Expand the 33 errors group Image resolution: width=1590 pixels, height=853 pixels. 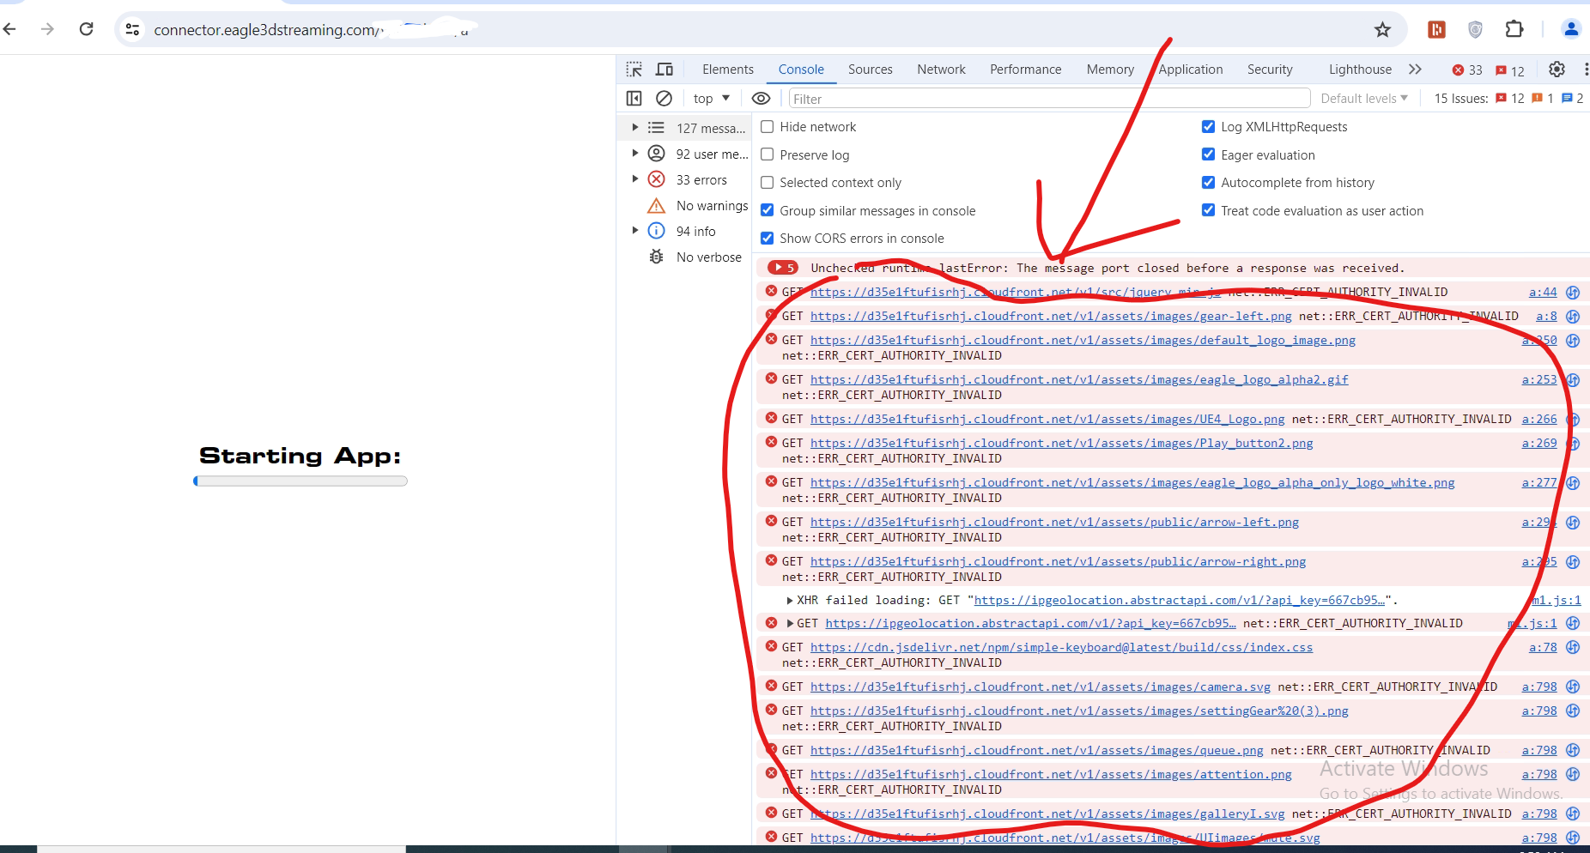tap(635, 179)
